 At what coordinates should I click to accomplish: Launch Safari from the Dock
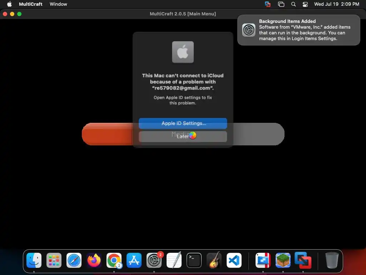[74, 260]
